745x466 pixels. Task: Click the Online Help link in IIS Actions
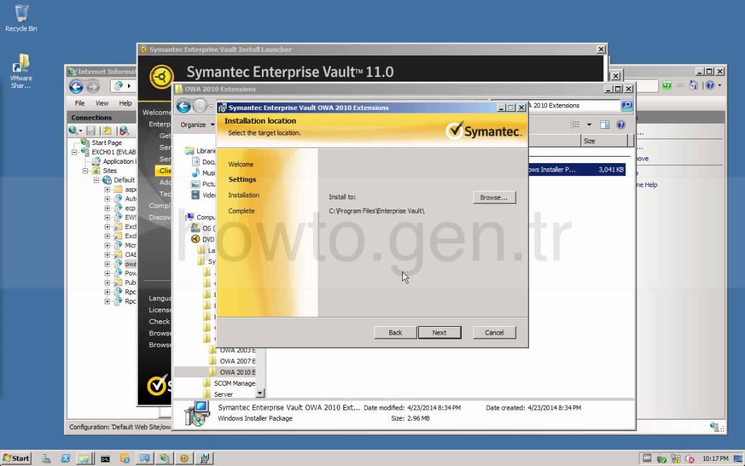[647, 184]
